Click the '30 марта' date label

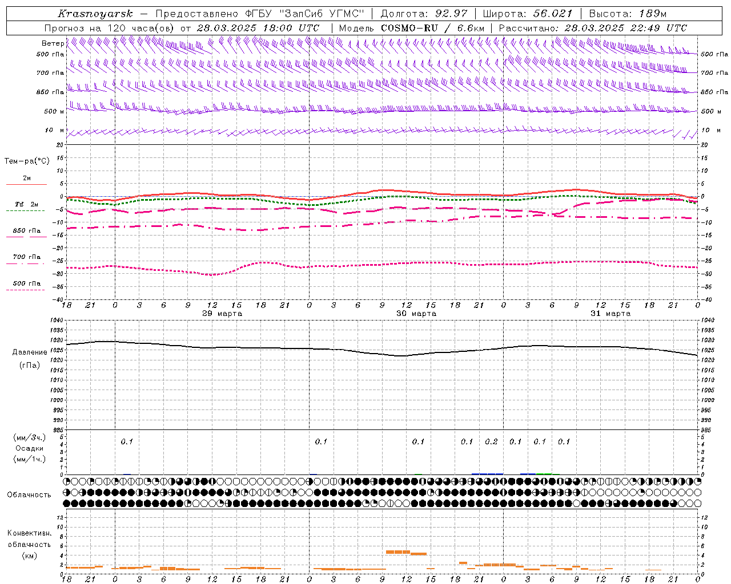point(416,314)
